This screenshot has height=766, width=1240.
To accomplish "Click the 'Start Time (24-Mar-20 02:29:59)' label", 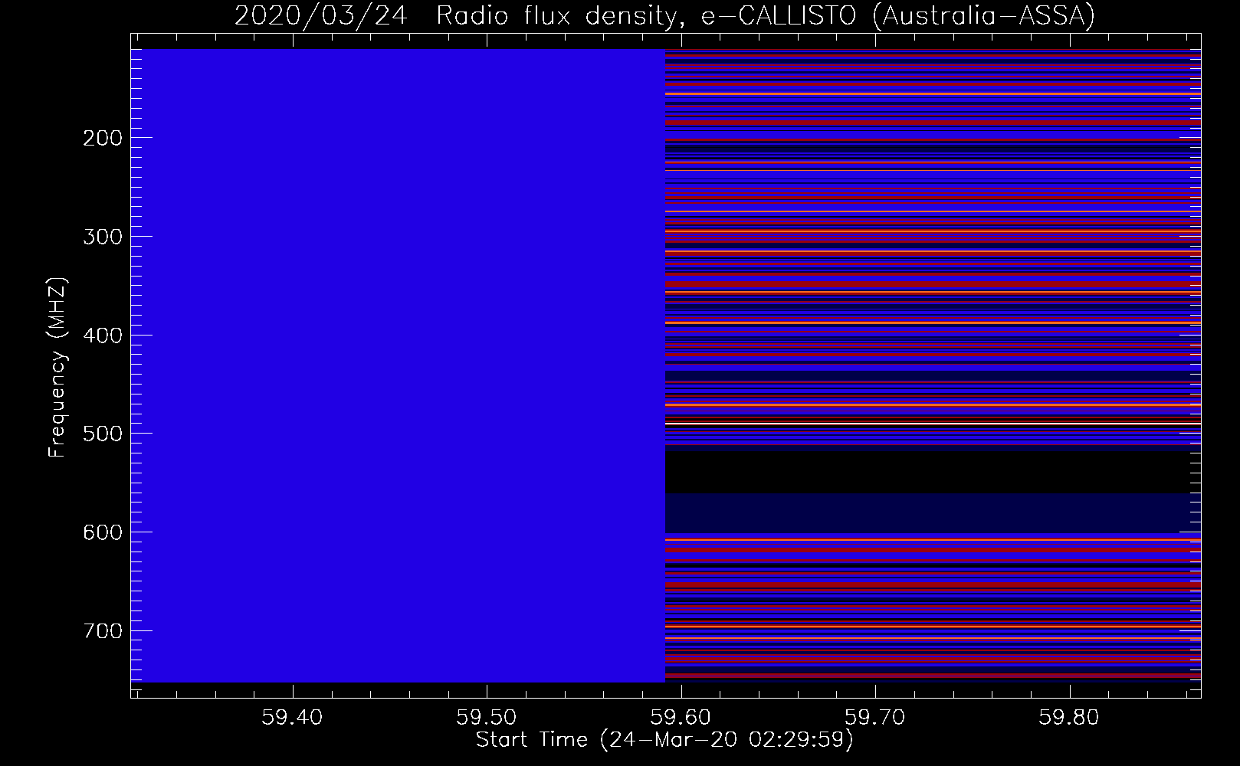I will point(664,740).
